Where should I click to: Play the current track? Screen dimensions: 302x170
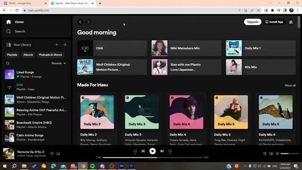[x=152, y=151]
